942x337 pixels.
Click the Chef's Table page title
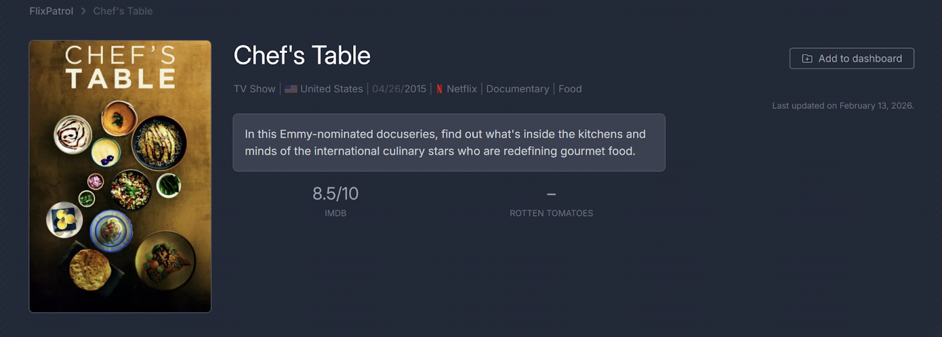[x=302, y=55]
